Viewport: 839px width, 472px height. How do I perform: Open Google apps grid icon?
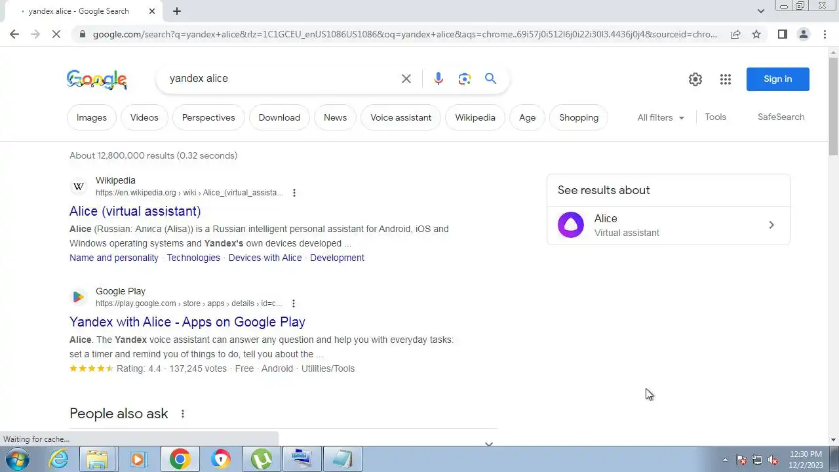725,79
